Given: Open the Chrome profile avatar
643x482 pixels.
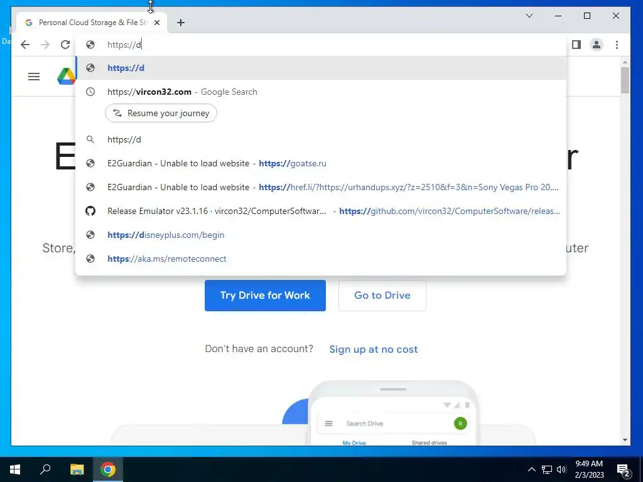Looking at the screenshot, I should pos(597,45).
